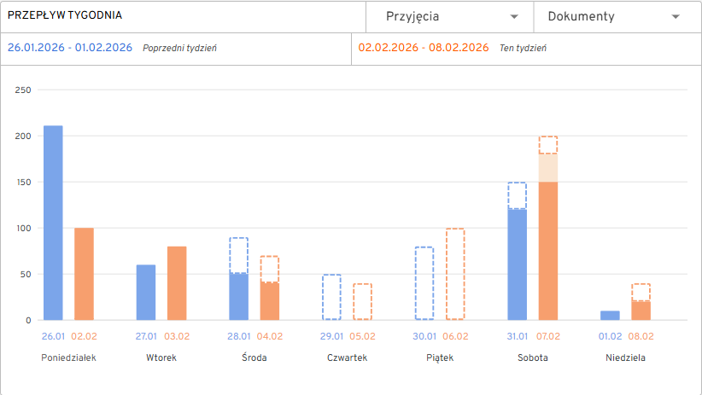
Task: Open the Przyjęcia dropdown
Action: 449,16
